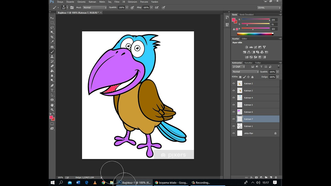The image size is (331, 186).
Task: Switch to the Kanallar tab
Action: click(x=248, y=63)
